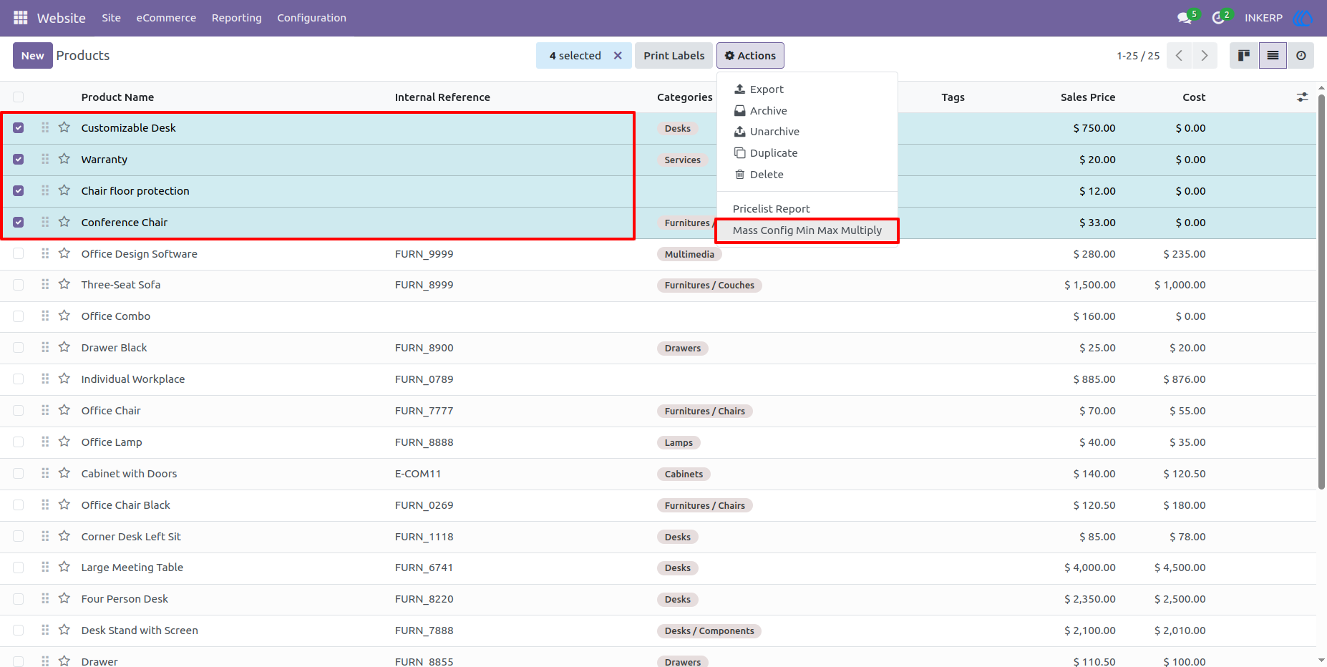
Task: Check the Office Design Software checkbox
Action: 19,253
